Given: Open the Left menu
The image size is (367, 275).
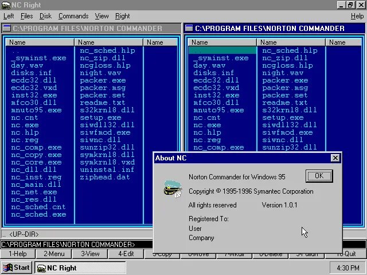Looking at the screenshot, I should [x=9, y=16].
